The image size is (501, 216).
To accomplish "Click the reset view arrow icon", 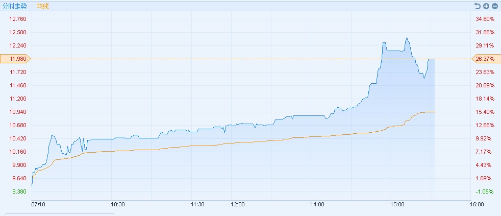I will (x=478, y=6).
